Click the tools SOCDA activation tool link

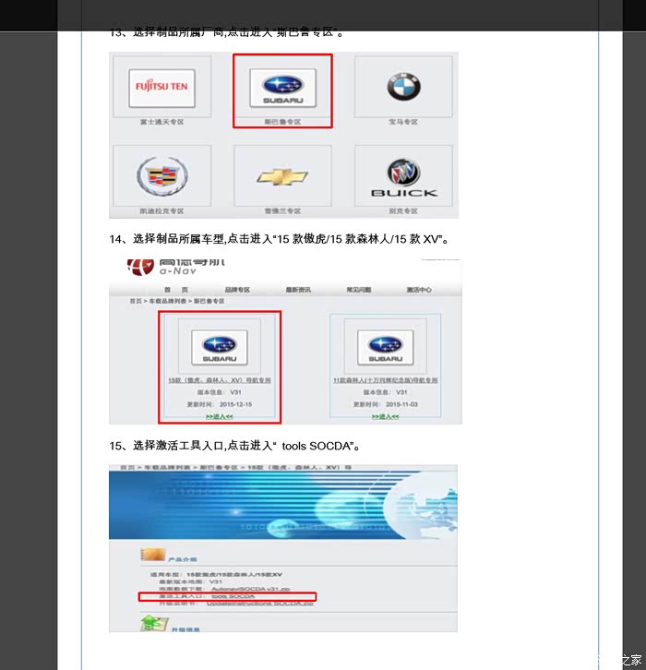(x=233, y=596)
